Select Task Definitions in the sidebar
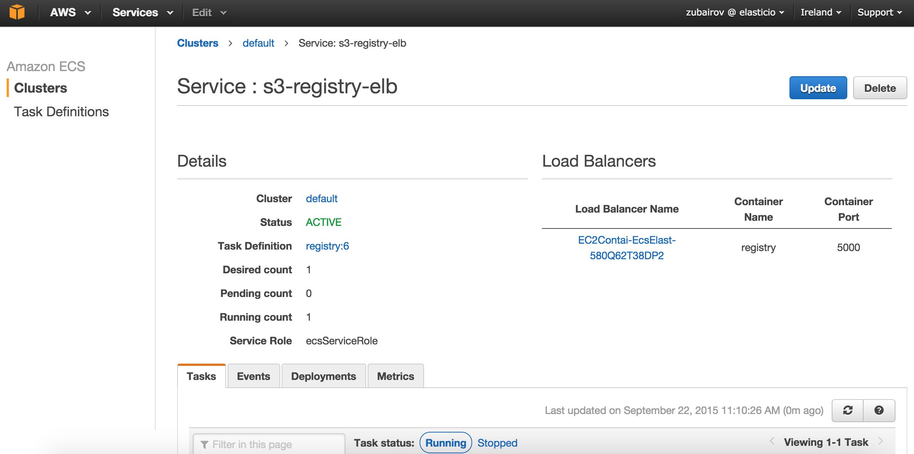Screen dimensions: 914x454 coord(62,112)
